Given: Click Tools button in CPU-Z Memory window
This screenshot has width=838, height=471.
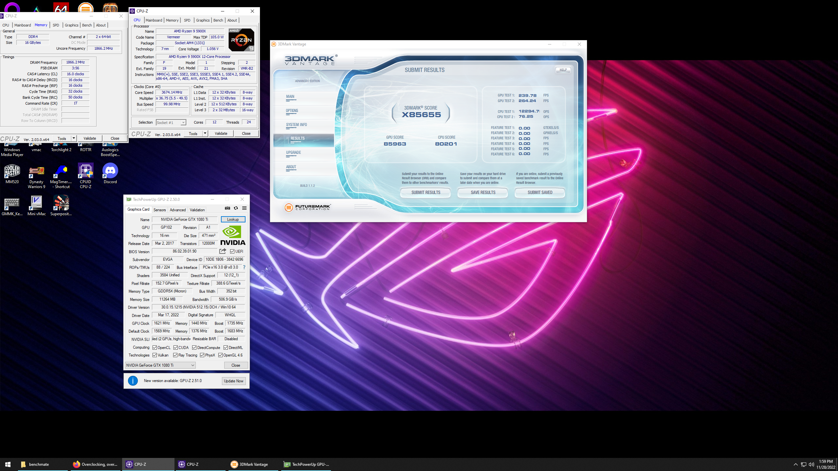Looking at the screenshot, I should pyautogui.click(x=62, y=138).
